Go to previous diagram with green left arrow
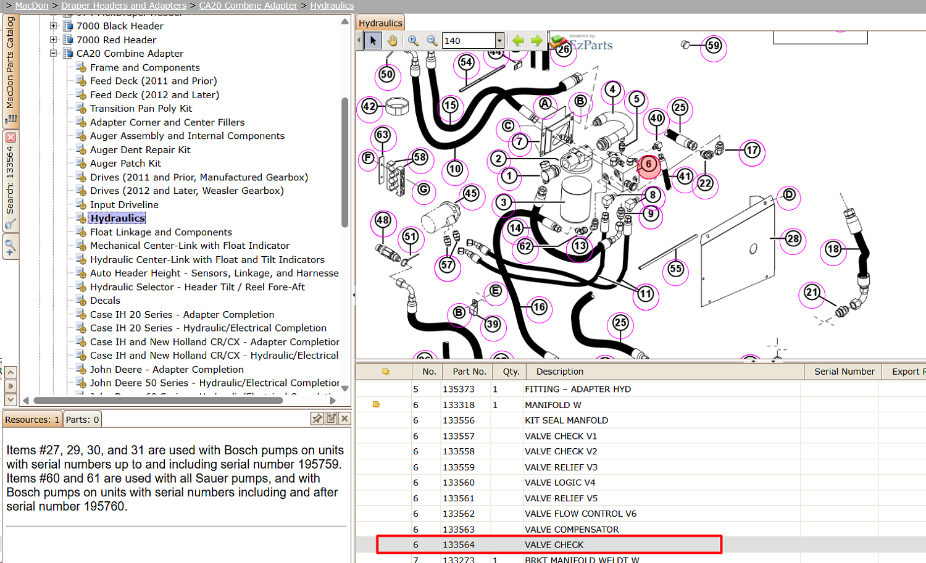 pos(518,41)
